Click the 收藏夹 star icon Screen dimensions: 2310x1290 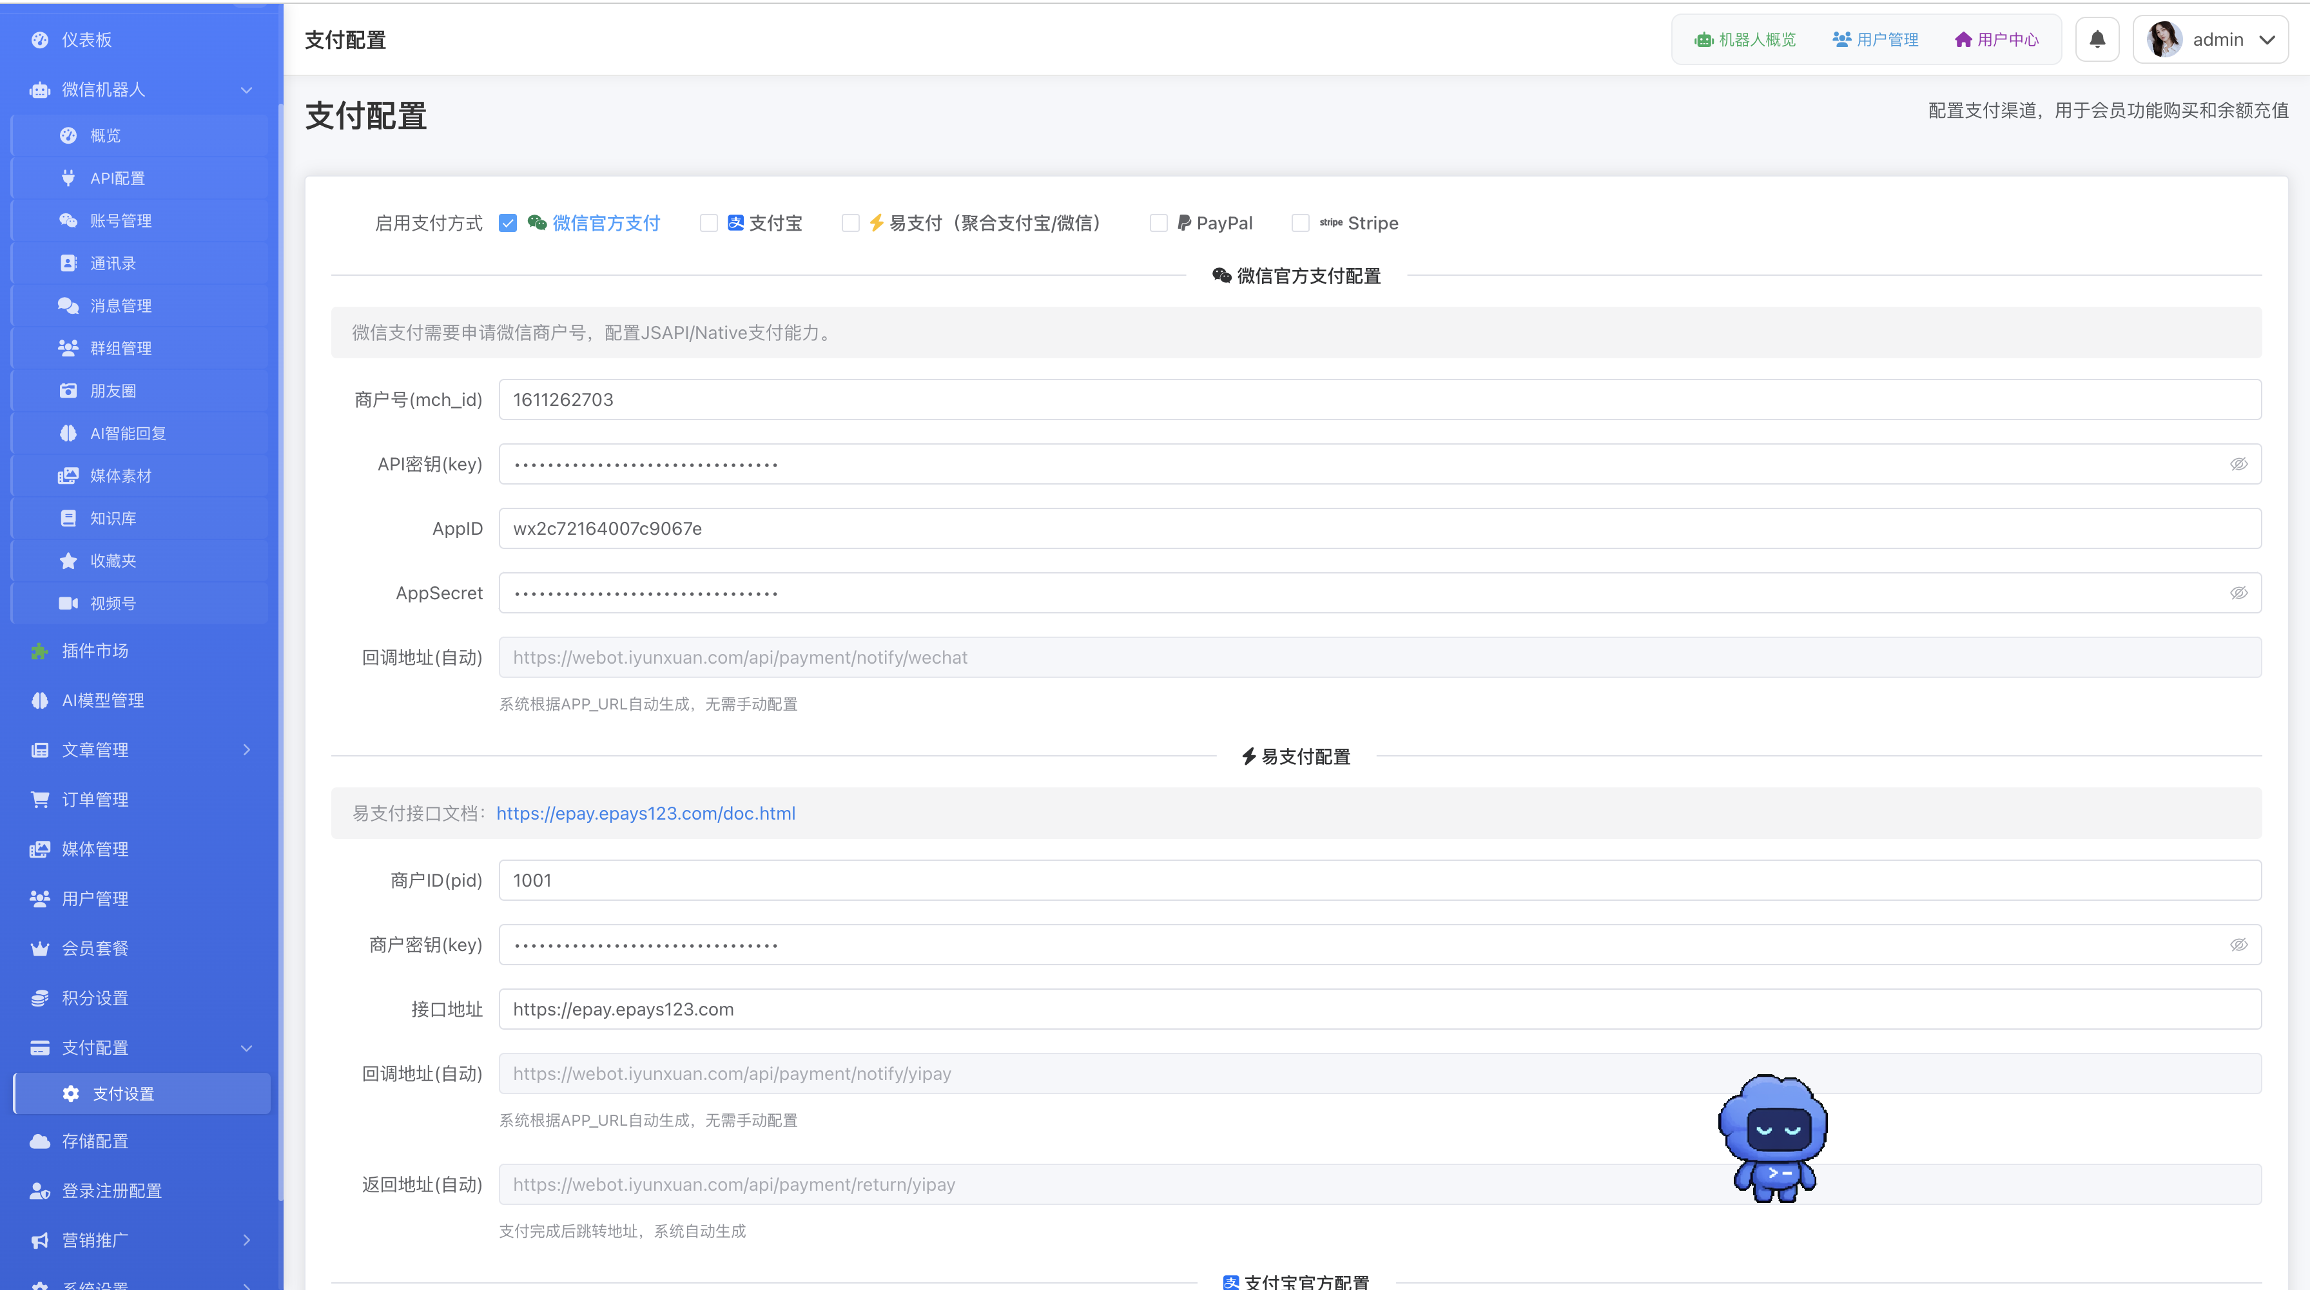pyautogui.click(x=68, y=561)
